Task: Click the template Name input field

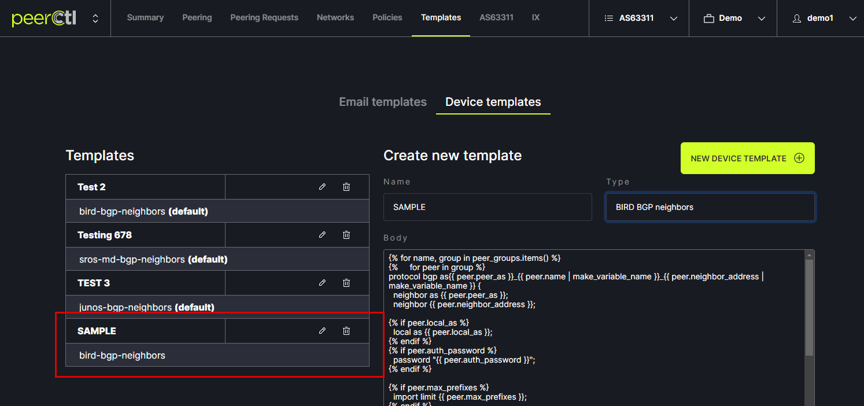Action: coord(487,207)
